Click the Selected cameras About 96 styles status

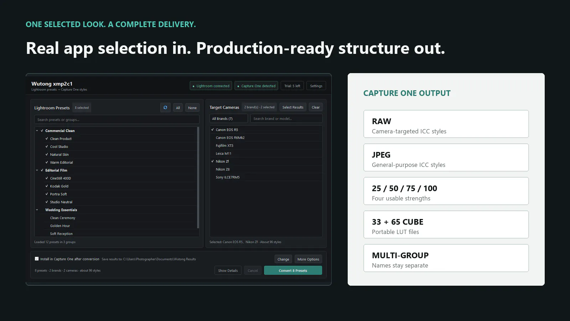tap(245, 242)
